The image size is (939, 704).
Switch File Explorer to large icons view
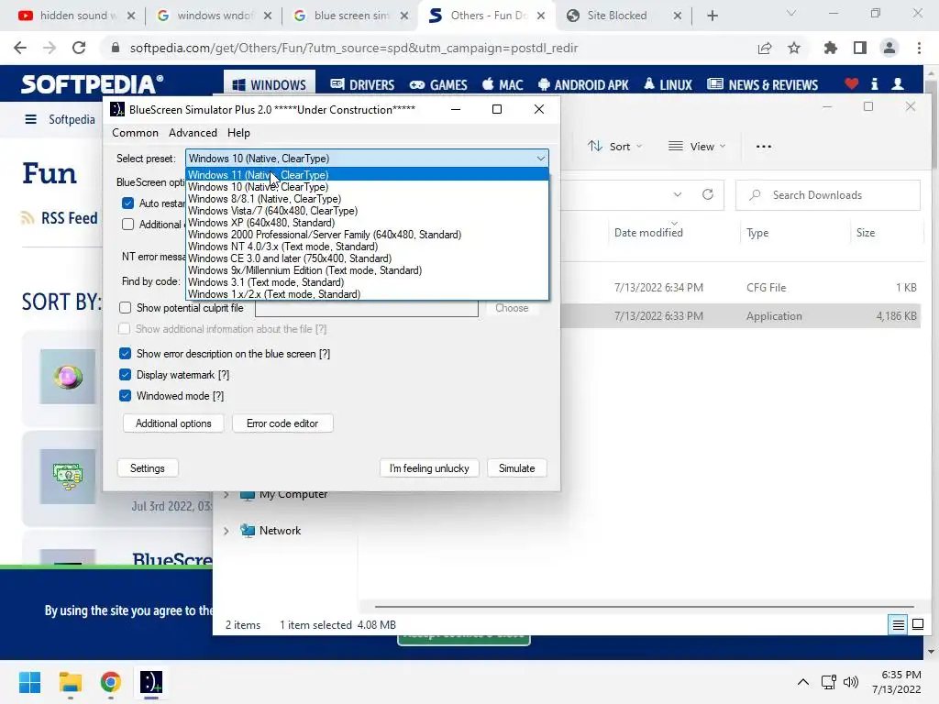pos(917,625)
